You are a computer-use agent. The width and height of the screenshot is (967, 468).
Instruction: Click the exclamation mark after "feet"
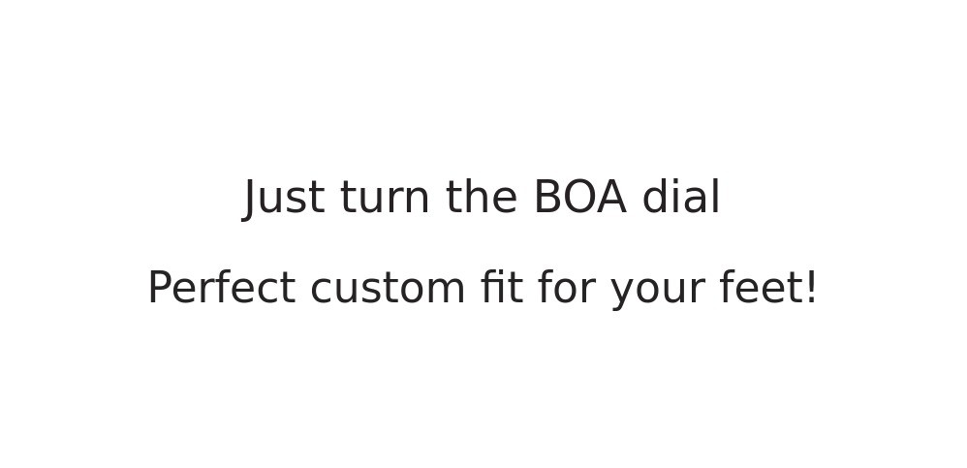(811, 289)
